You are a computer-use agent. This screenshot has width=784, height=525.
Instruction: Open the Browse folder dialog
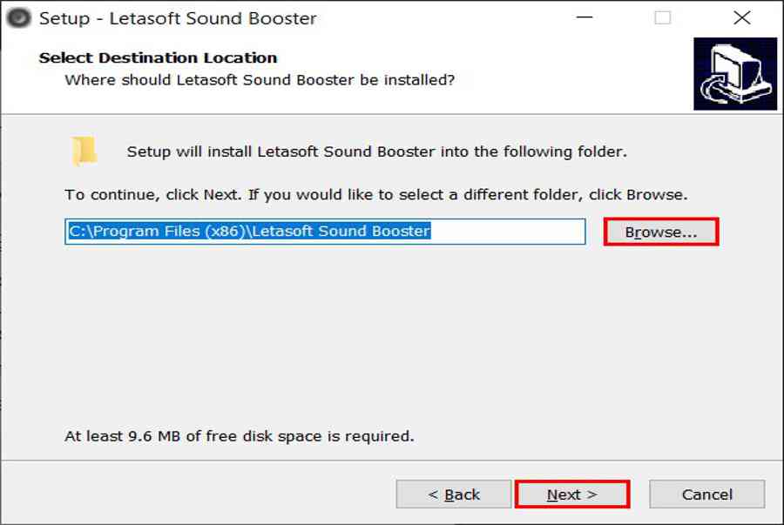[x=661, y=232]
